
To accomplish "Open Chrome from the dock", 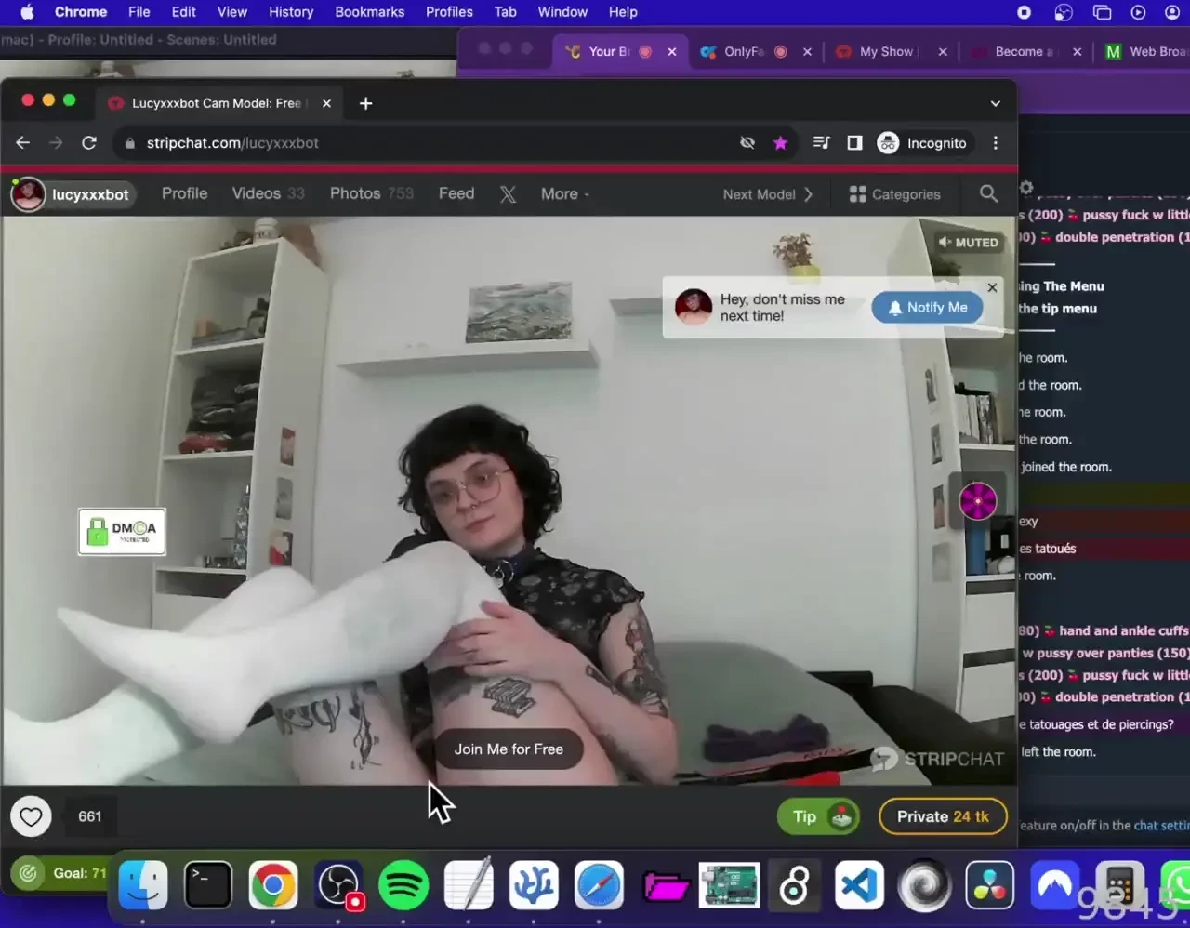I will click(273, 885).
